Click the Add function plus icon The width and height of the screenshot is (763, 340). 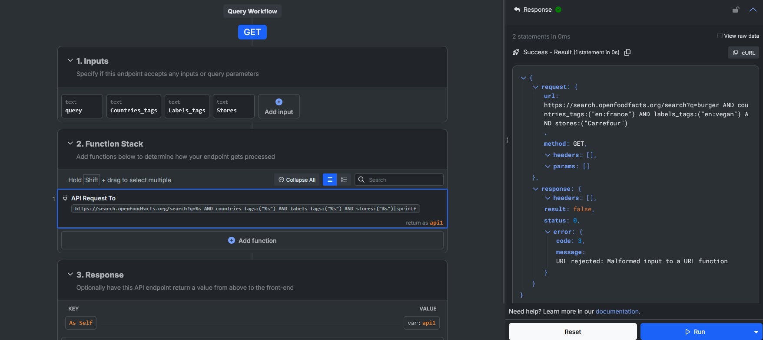[x=232, y=240]
